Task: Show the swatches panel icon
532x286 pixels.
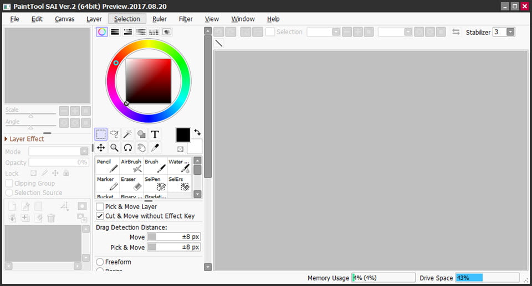Action: coord(154,32)
